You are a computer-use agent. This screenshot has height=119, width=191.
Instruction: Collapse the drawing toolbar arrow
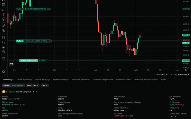point(7,67)
